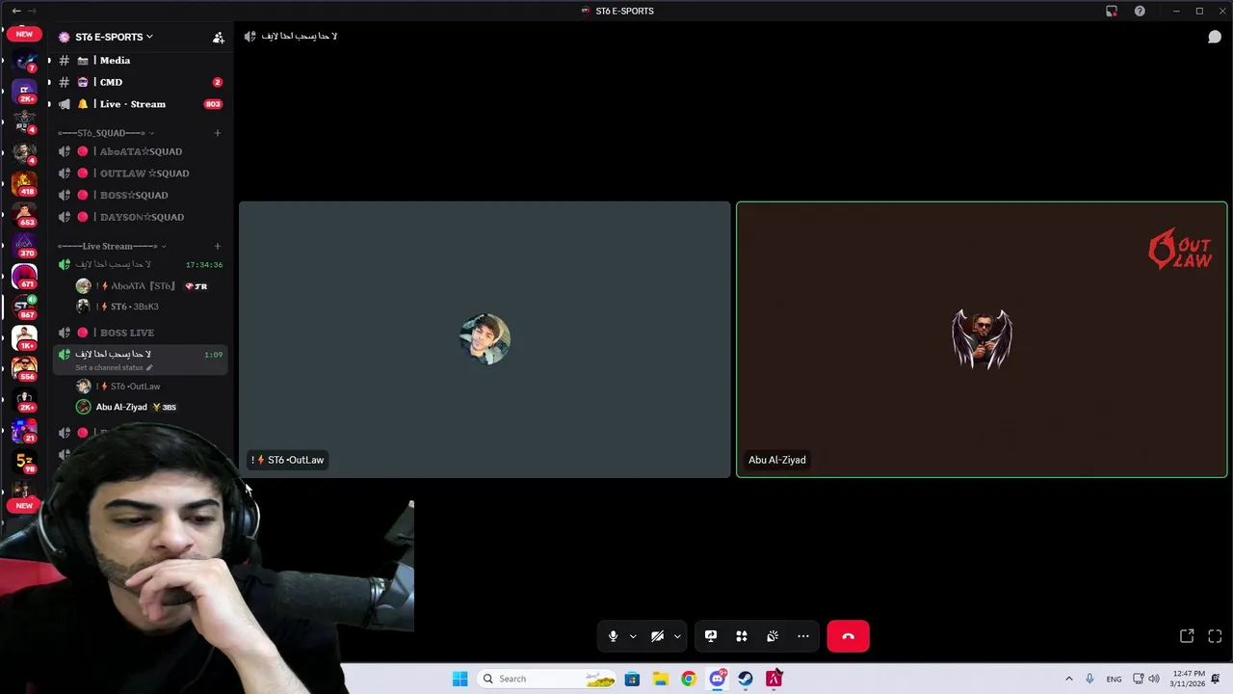Focus the Abu Al-Ziyad video tile
Screen dimensions: 1233x694
click(982, 339)
